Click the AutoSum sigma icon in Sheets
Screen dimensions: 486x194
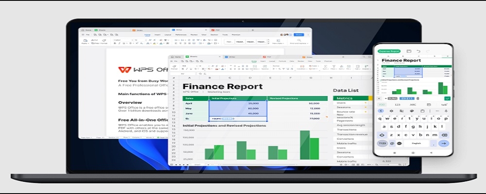[326, 67]
